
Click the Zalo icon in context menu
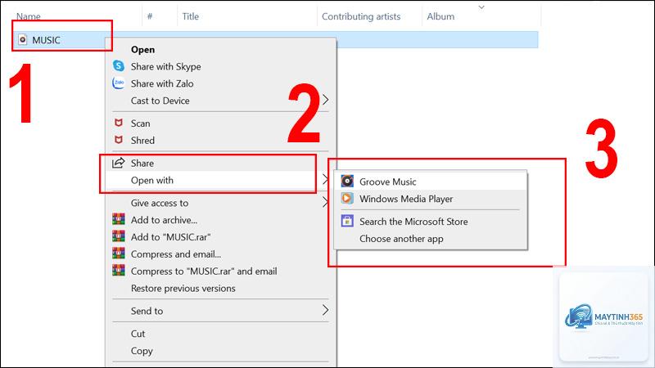119,83
